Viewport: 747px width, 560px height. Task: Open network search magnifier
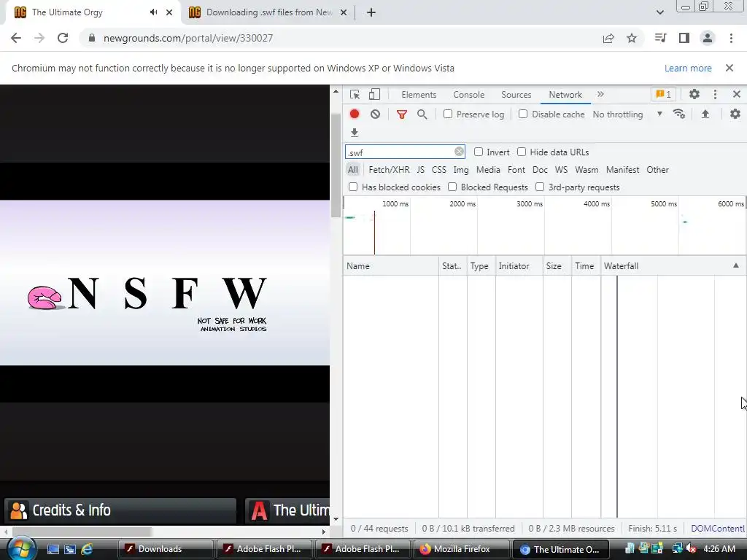coord(422,114)
